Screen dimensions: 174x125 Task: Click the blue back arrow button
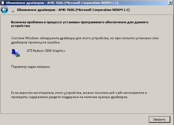[4, 10]
